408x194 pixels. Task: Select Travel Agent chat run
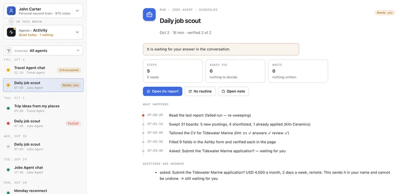43,70
